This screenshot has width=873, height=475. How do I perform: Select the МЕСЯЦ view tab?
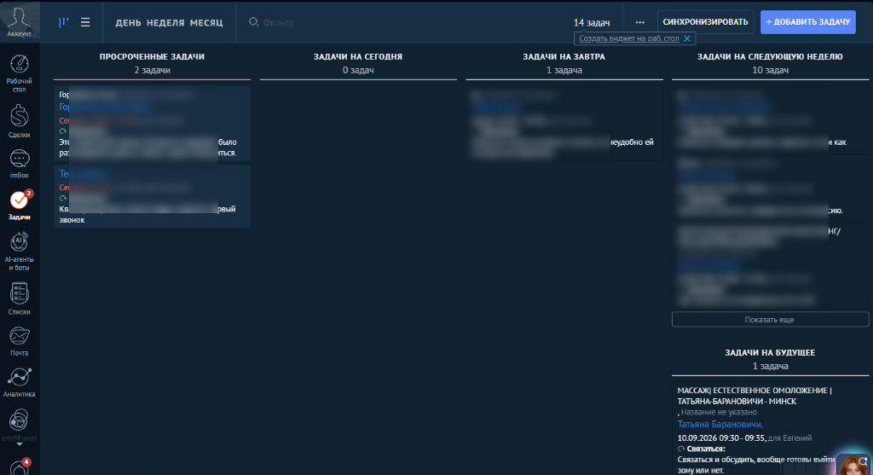point(206,22)
